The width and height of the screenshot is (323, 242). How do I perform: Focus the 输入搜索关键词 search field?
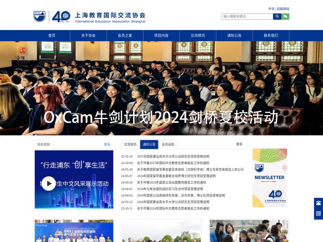(x=247, y=17)
